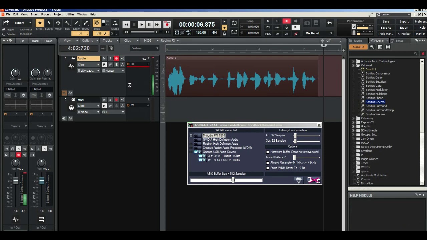
Task: Select Sonitus Compressor plugin
Action: 378,74
